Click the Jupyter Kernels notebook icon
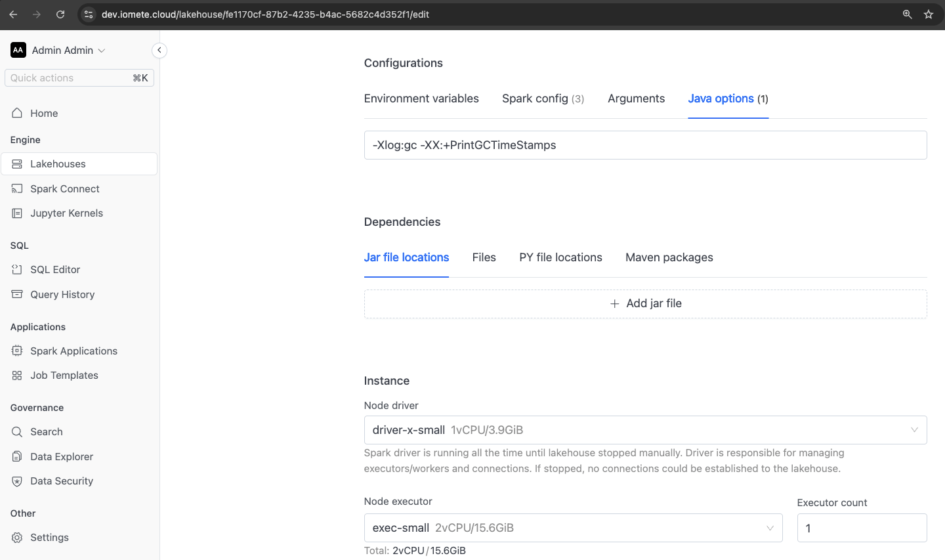 [17, 213]
